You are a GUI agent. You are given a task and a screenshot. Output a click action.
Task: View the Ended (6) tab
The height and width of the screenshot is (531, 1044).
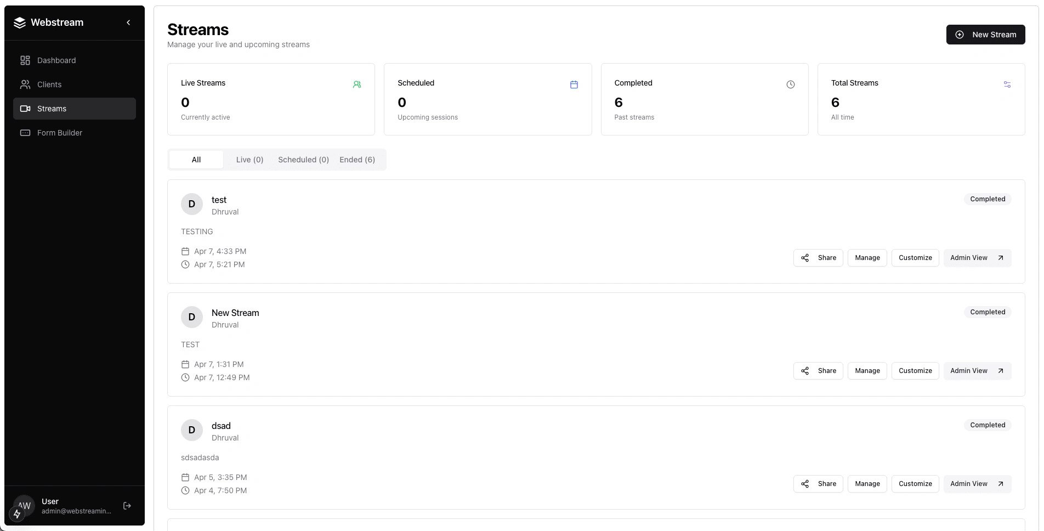click(358, 160)
